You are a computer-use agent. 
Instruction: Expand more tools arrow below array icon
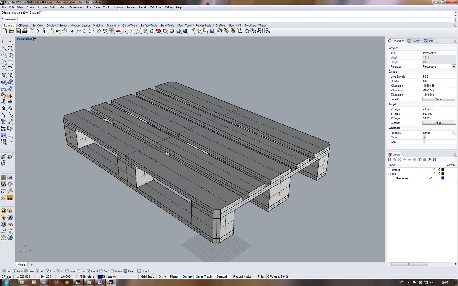coord(11,142)
